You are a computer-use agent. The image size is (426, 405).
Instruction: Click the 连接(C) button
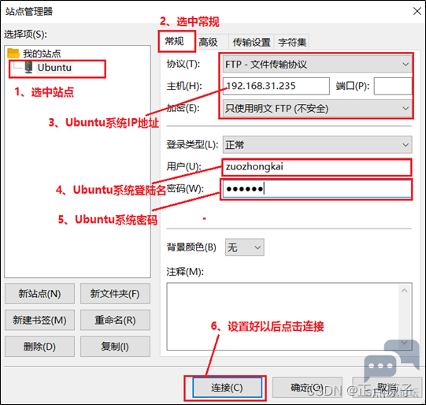(227, 388)
